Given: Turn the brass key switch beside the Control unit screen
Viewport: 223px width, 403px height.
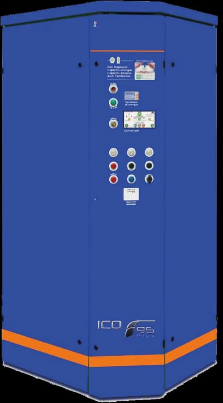Looking at the screenshot, I should 113,124.
